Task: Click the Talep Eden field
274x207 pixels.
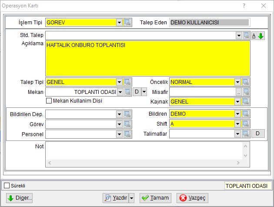Action: [210, 23]
